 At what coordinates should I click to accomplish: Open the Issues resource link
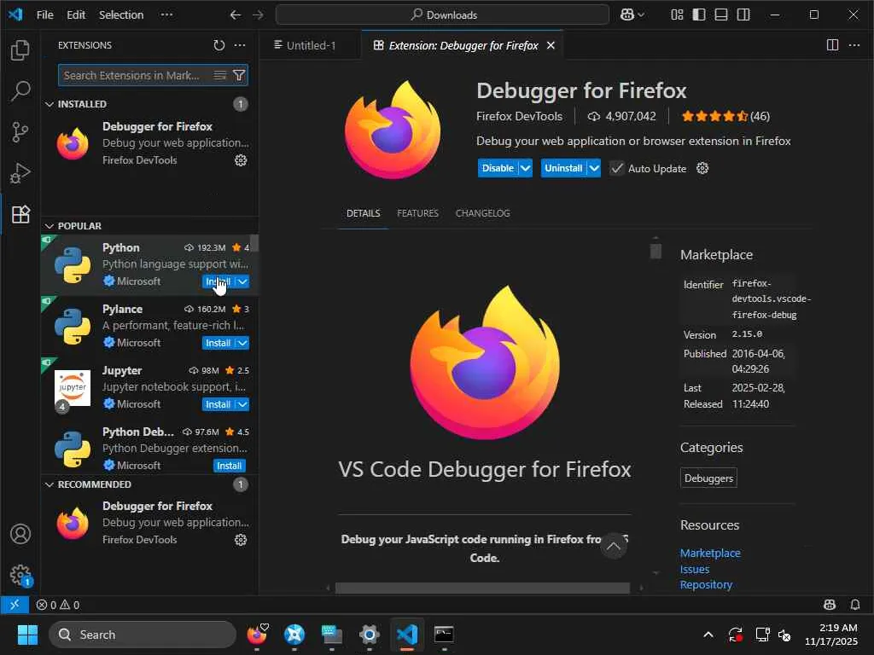click(695, 569)
